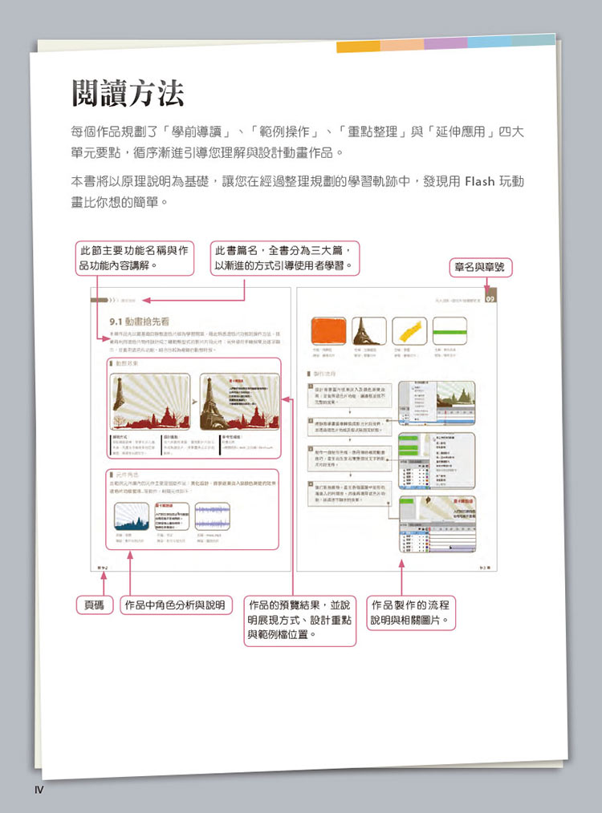
Task: Click the callout 此書篇名,全書分為三大篇
Action: (x=284, y=257)
